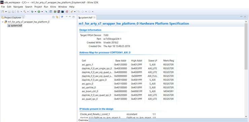Click the AXI_FULL slave interface value

coord(152,76)
